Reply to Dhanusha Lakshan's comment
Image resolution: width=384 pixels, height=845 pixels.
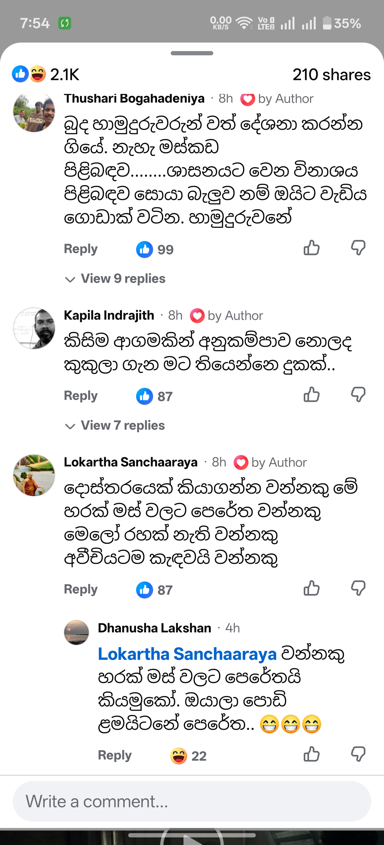click(115, 755)
